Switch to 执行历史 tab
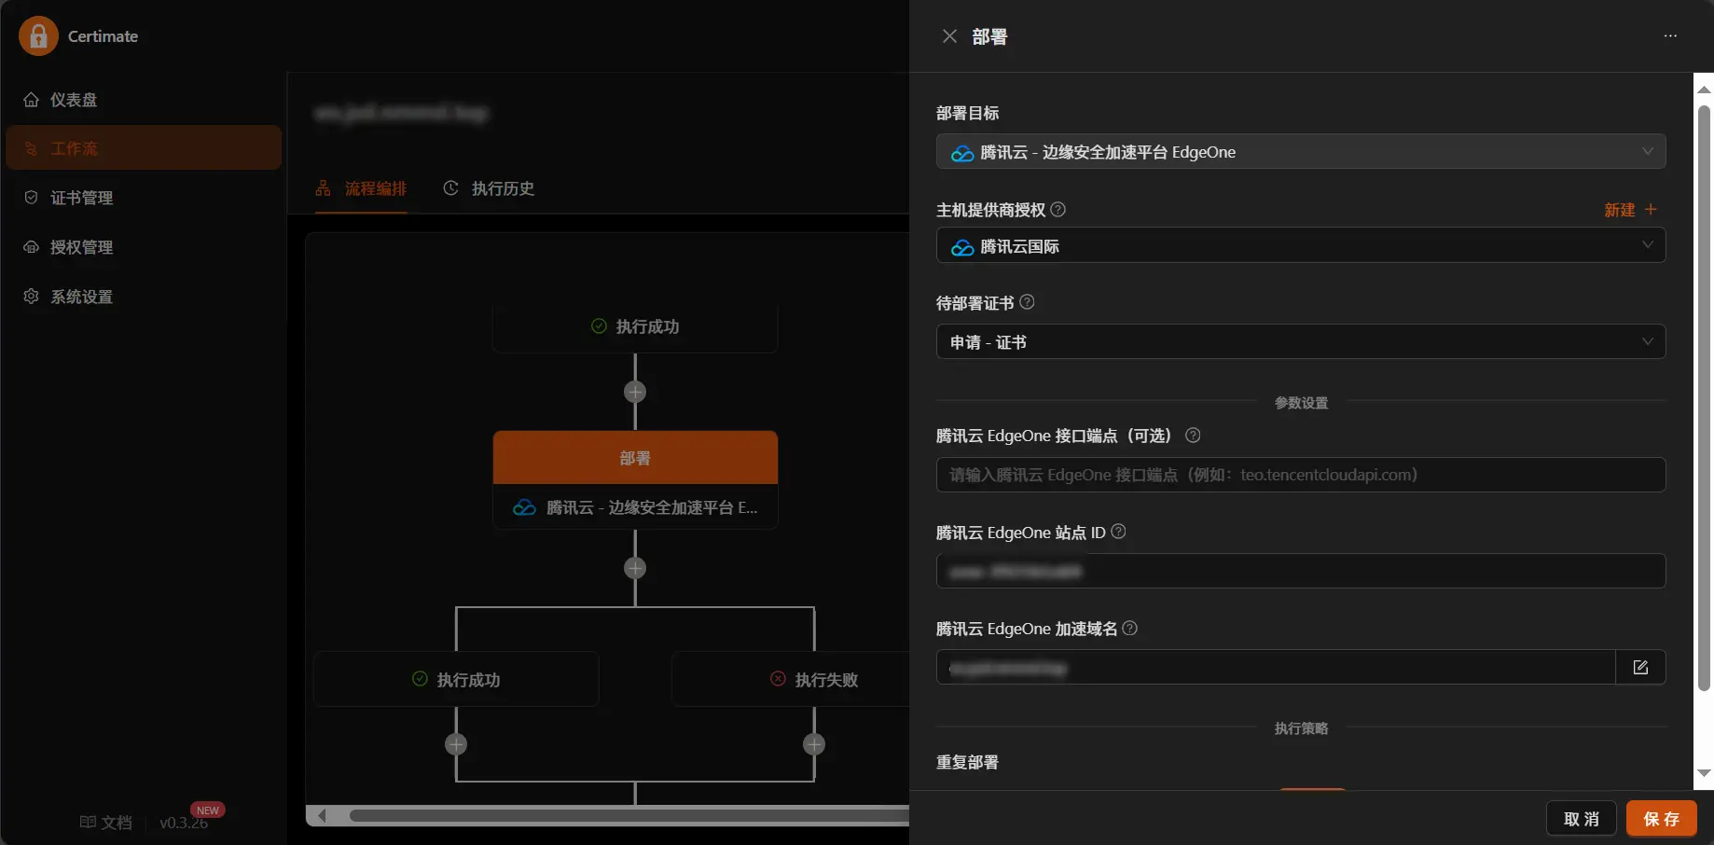 (x=489, y=188)
